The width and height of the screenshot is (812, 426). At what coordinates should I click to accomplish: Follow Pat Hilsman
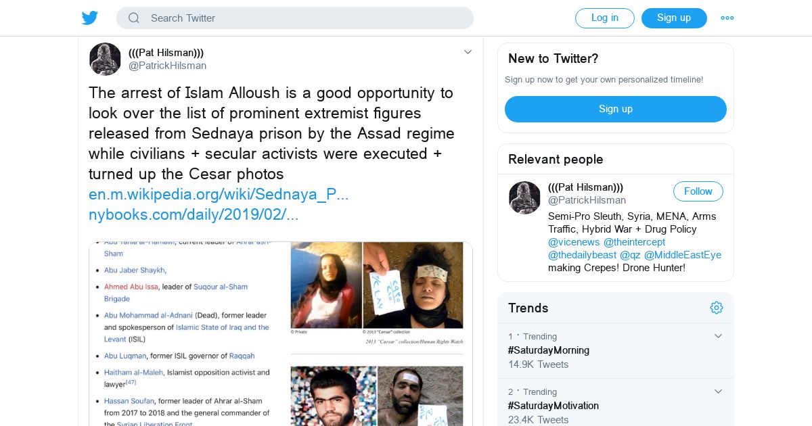pyautogui.click(x=698, y=191)
